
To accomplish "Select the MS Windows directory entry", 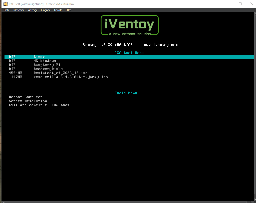I will tap(129, 61).
